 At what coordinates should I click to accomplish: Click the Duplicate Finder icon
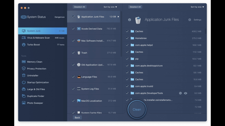point(24,96)
